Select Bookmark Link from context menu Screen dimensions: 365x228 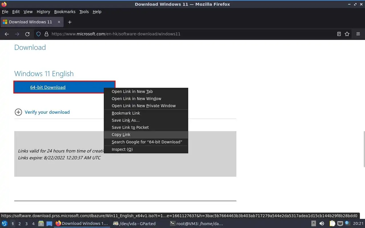click(146, 113)
